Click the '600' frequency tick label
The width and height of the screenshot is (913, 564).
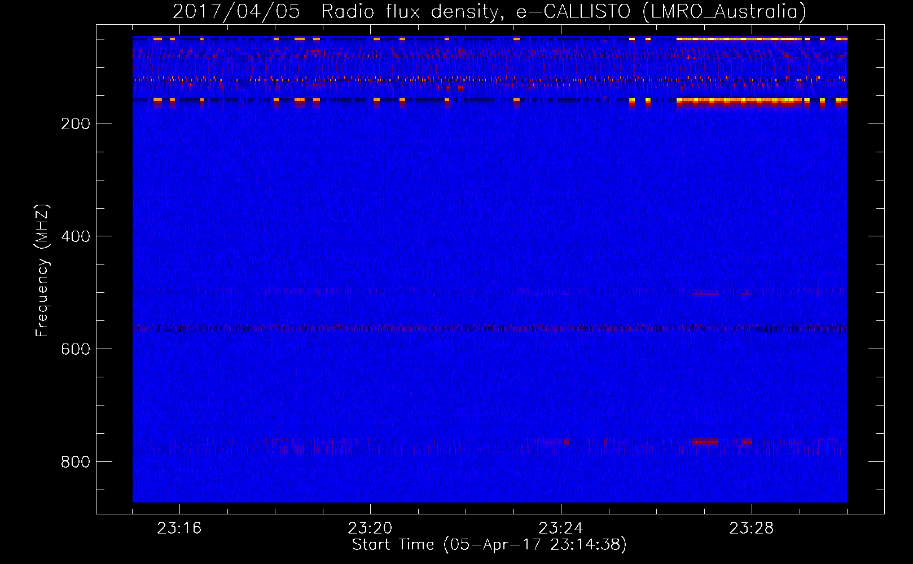pyautogui.click(x=76, y=349)
